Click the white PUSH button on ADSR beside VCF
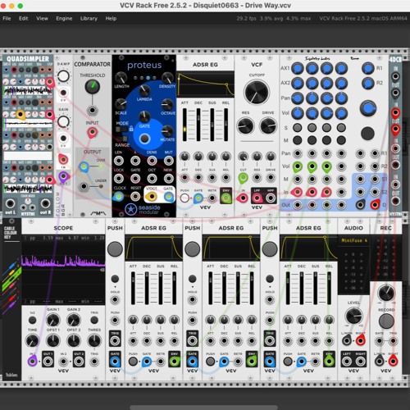The height and width of the screenshot is (410, 410). pyautogui.click(x=184, y=198)
